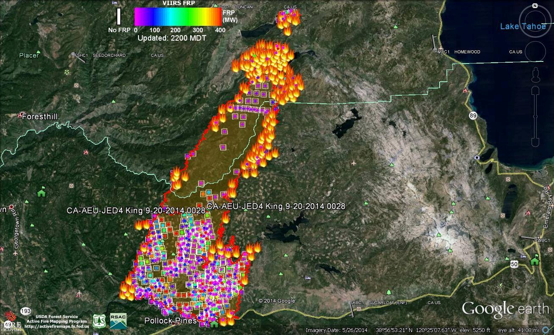Click the small airplane airport icon mid-map
The height and width of the screenshot is (335, 554).
354,163
